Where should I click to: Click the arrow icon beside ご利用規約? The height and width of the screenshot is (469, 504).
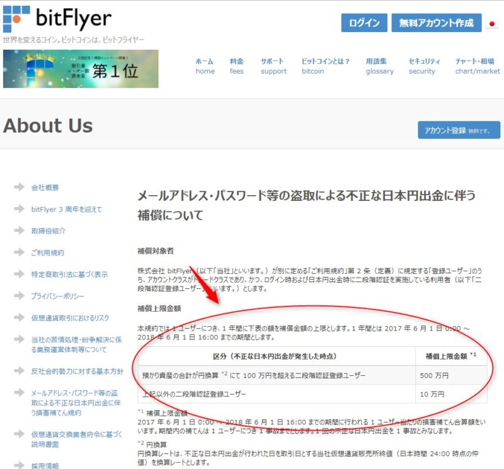click(x=20, y=252)
